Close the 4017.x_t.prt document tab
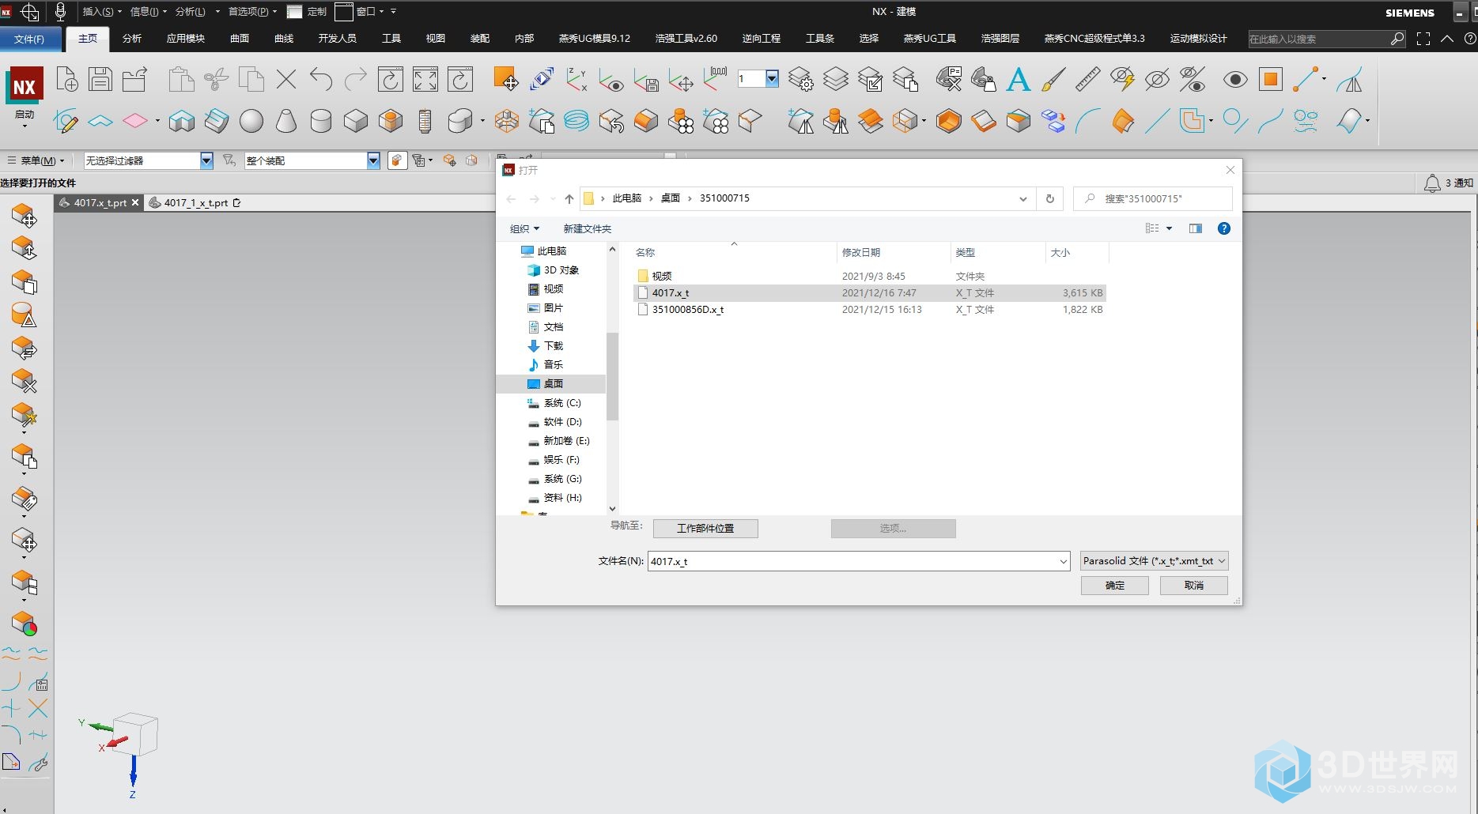 (135, 203)
